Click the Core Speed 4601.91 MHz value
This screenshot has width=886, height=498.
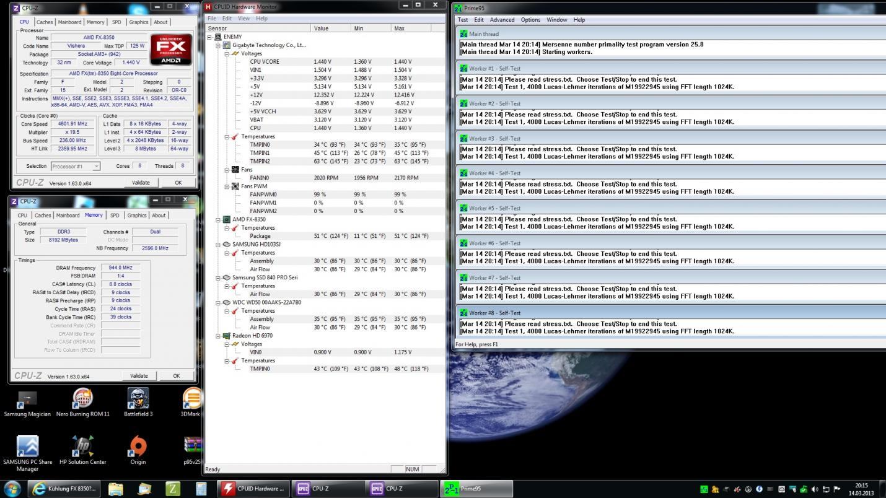pos(73,124)
